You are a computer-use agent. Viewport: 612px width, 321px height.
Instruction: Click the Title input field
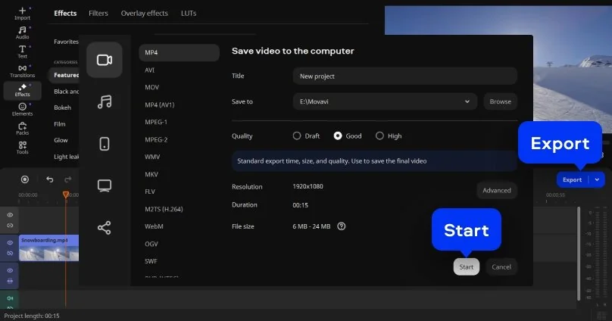pyautogui.click(x=404, y=76)
